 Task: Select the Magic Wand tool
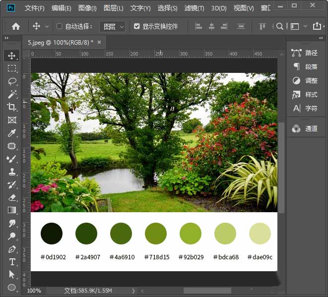coord(12,94)
